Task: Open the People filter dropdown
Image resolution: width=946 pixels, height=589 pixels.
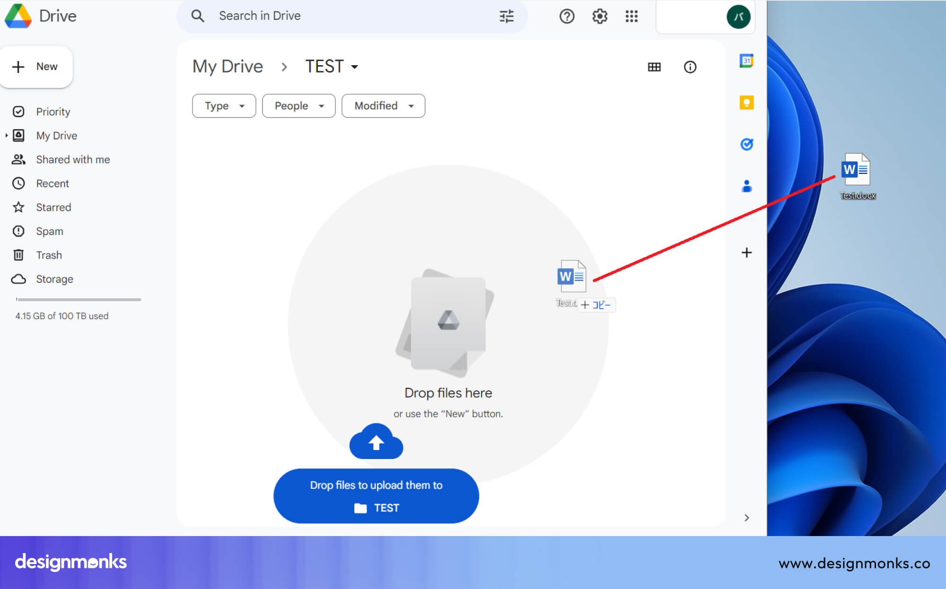Action: 298,106
